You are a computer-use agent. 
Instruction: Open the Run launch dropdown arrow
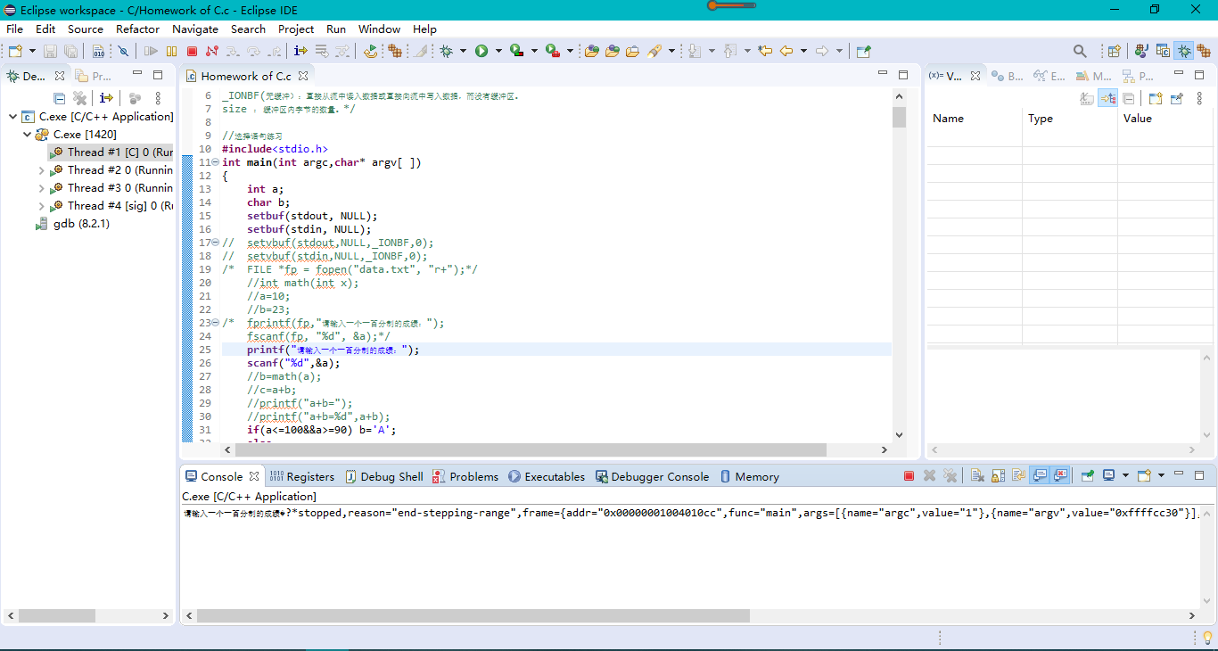pyautogui.click(x=498, y=51)
